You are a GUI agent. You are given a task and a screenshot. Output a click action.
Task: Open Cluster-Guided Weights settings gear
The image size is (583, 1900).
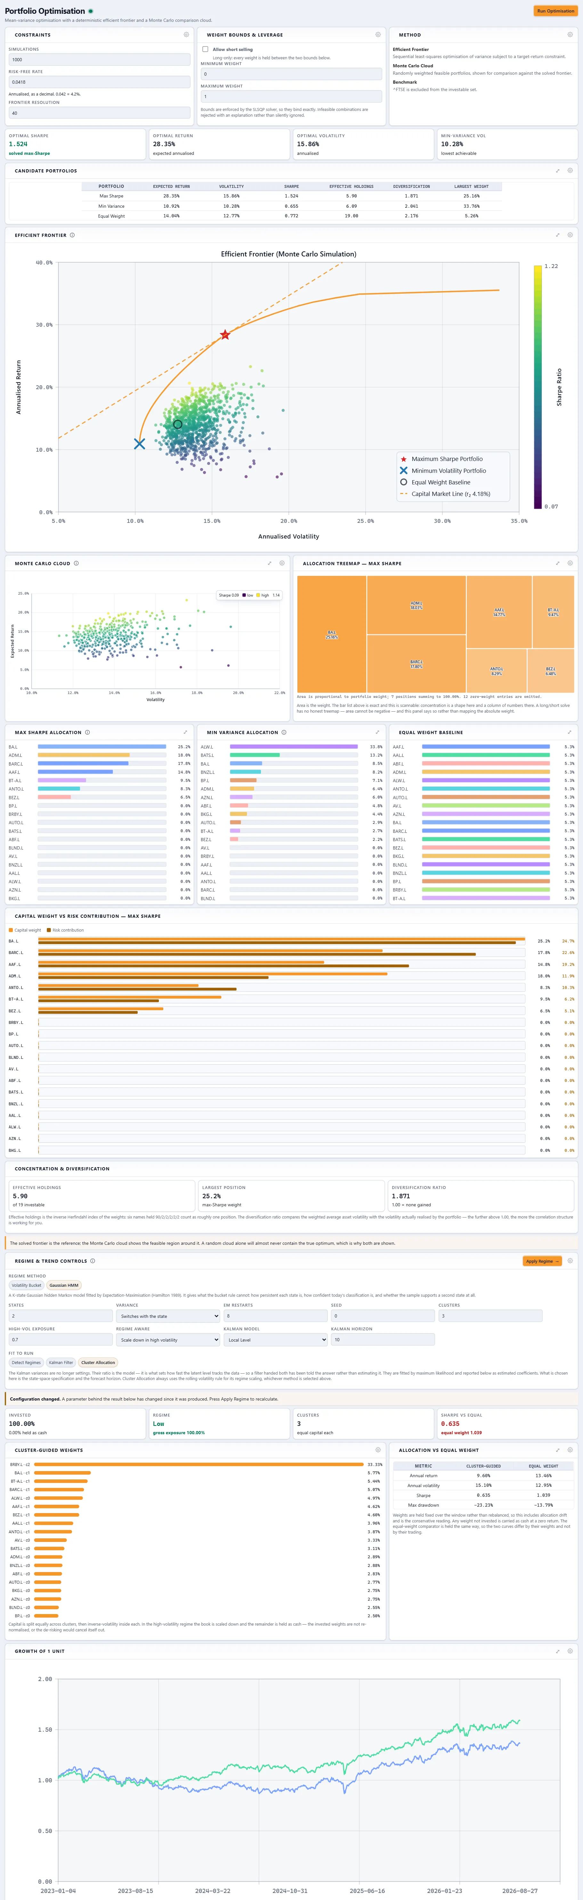coord(378,1450)
